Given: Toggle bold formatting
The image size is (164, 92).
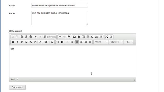Looking at the screenshot, I should pos(13,42).
